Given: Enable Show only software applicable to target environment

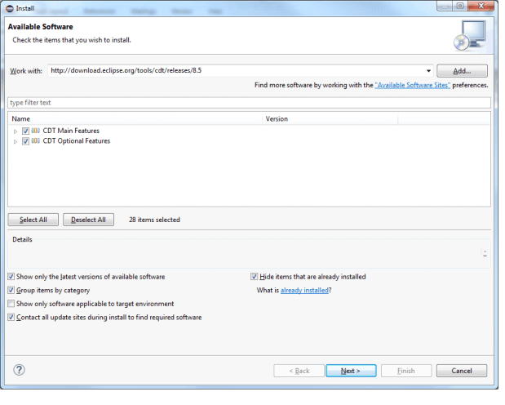Looking at the screenshot, I should coord(11,304).
